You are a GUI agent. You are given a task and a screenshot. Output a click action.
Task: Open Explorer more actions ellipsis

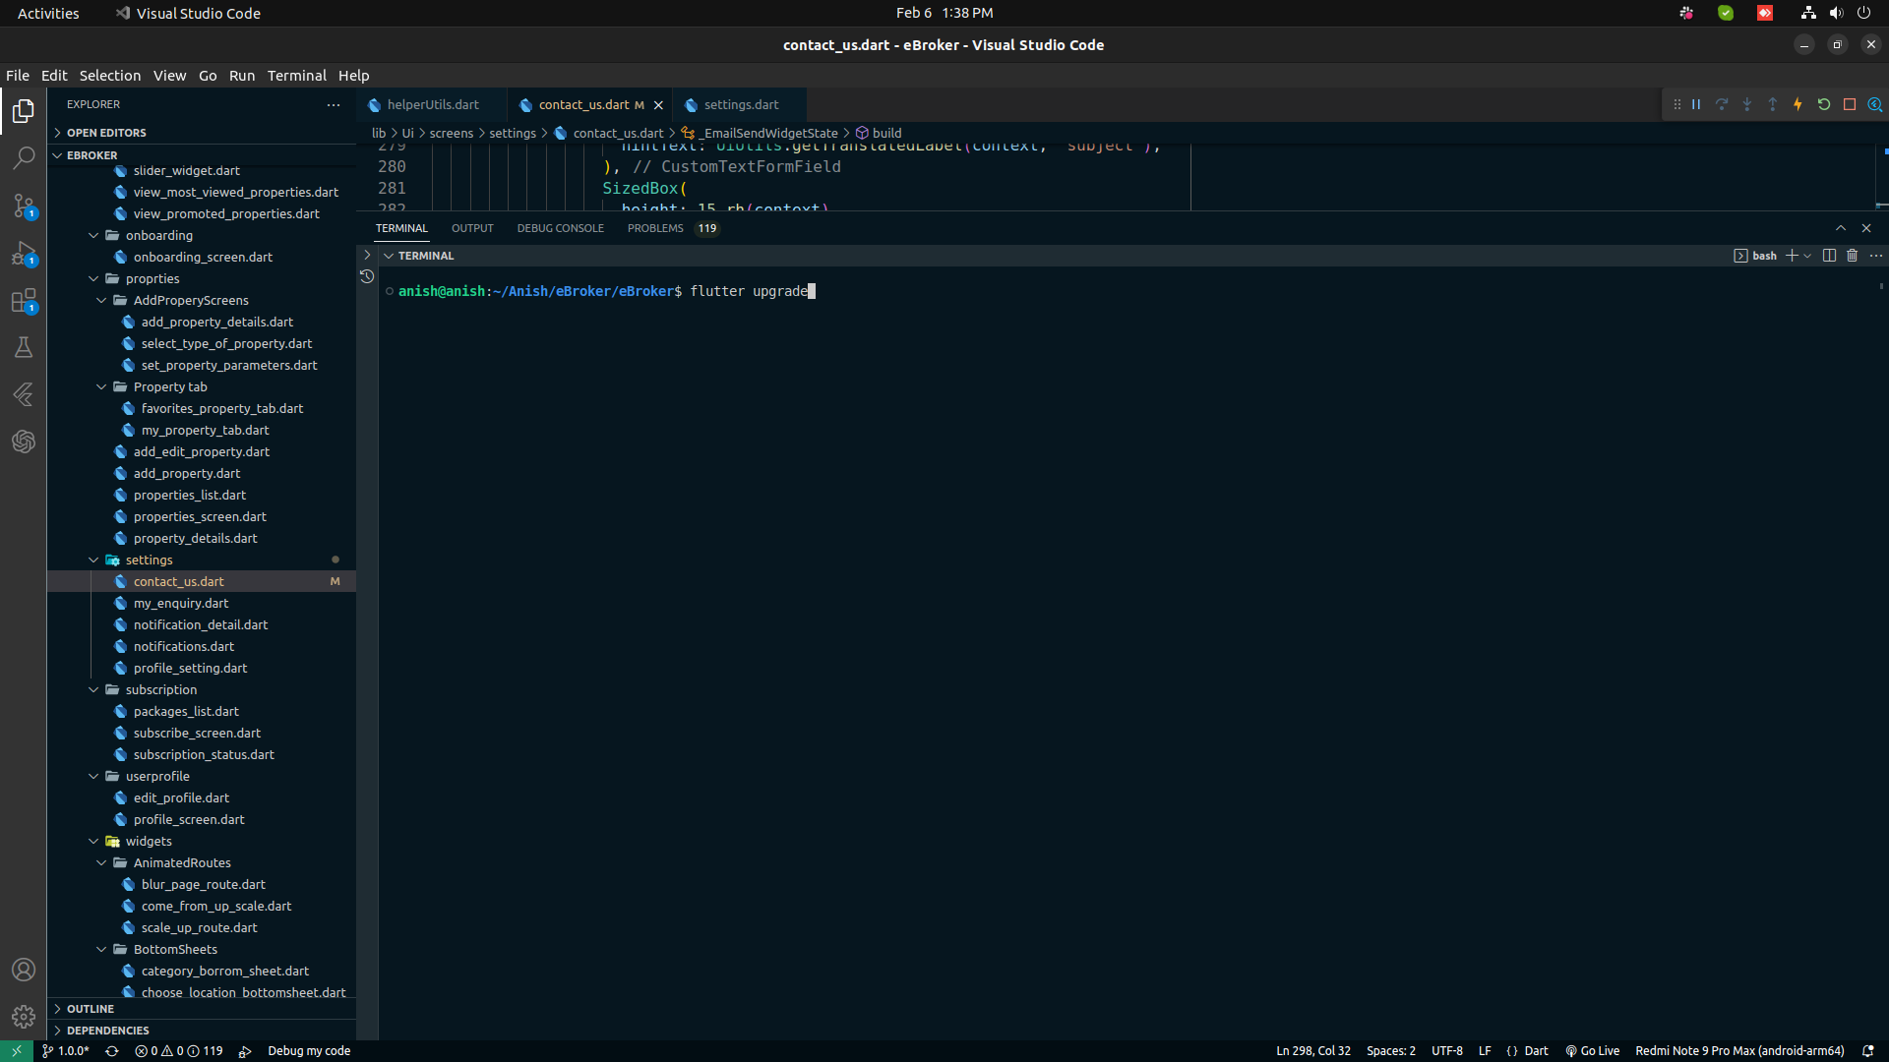(334, 104)
